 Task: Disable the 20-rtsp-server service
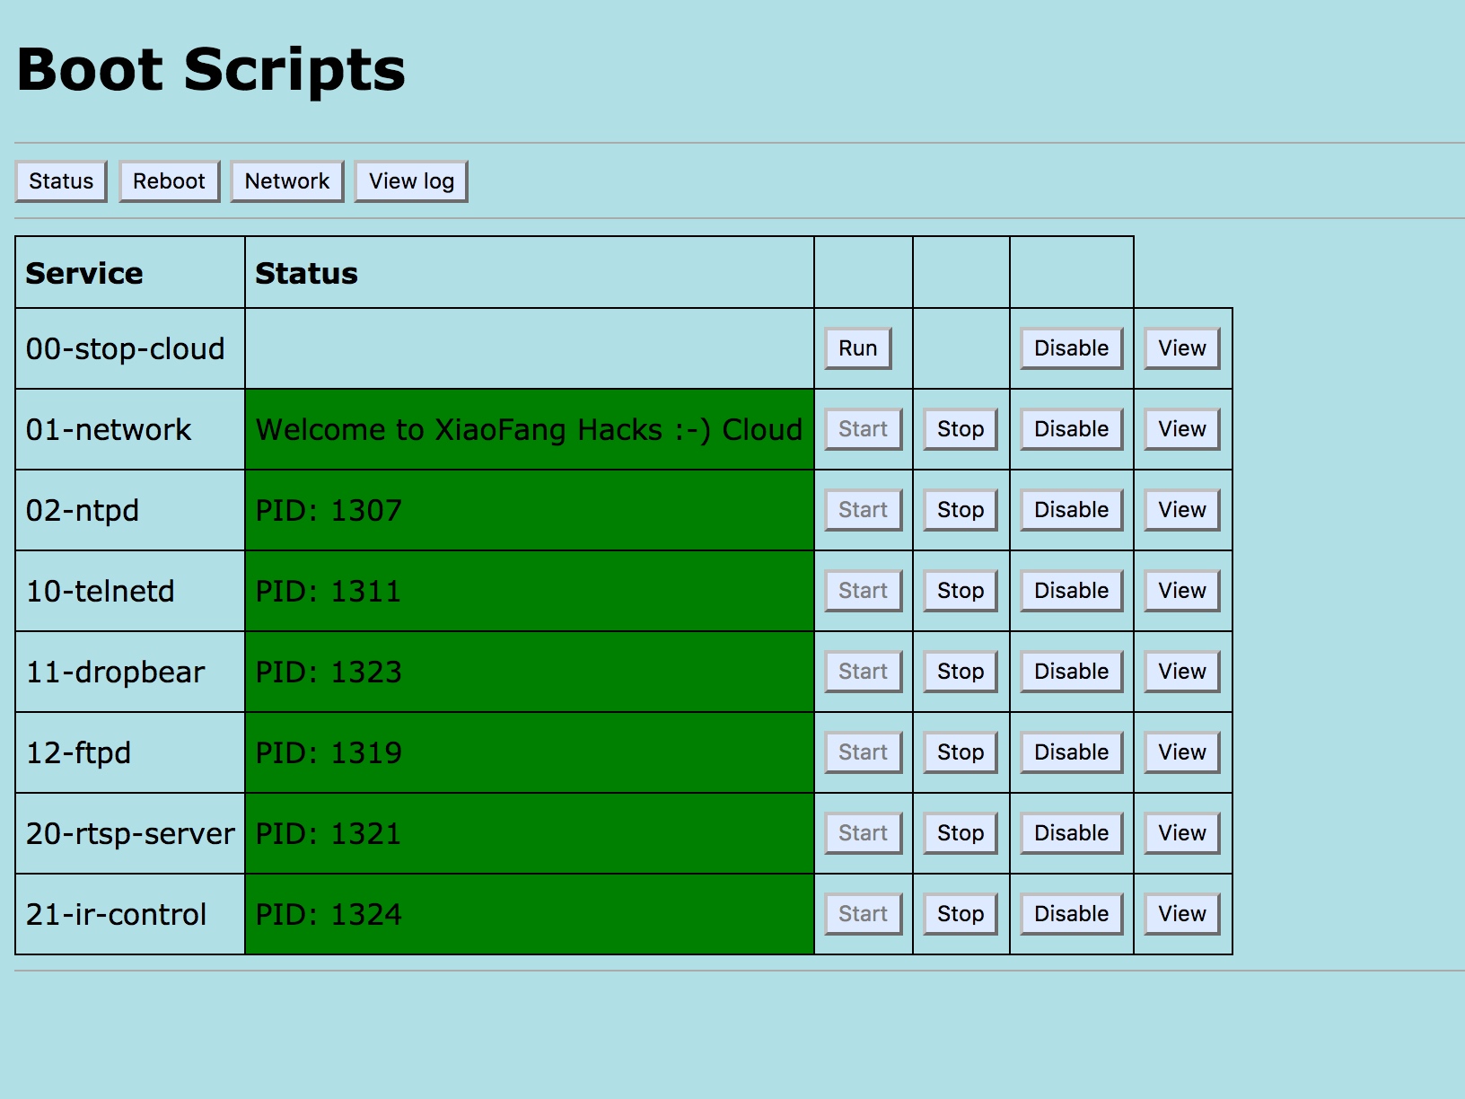[1072, 833]
